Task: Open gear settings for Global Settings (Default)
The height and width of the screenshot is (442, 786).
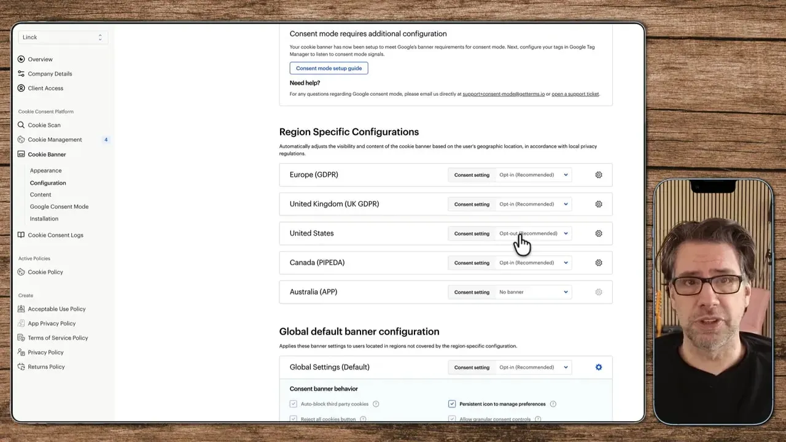Action: [x=599, y=366]
